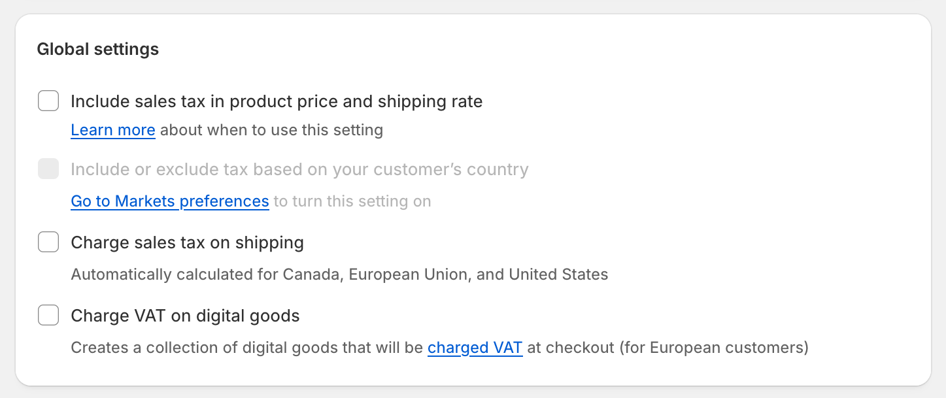Open the Learn more link
Screen dimensions: 946x398
pos(112,129)
